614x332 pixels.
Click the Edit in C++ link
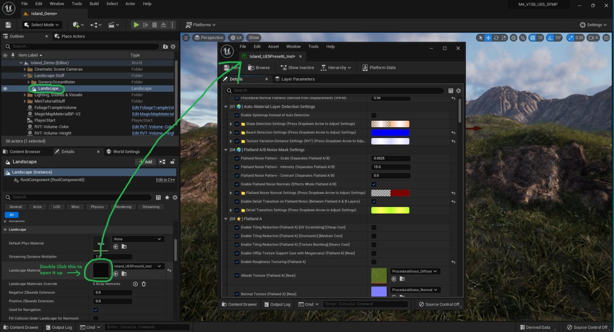click(165, 180)
